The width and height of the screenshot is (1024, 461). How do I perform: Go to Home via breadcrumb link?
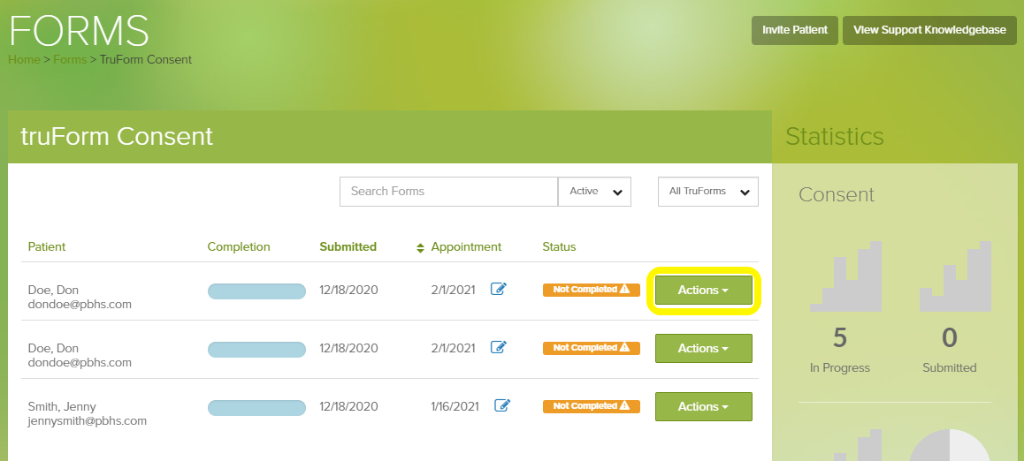click(x=24, y=60)
